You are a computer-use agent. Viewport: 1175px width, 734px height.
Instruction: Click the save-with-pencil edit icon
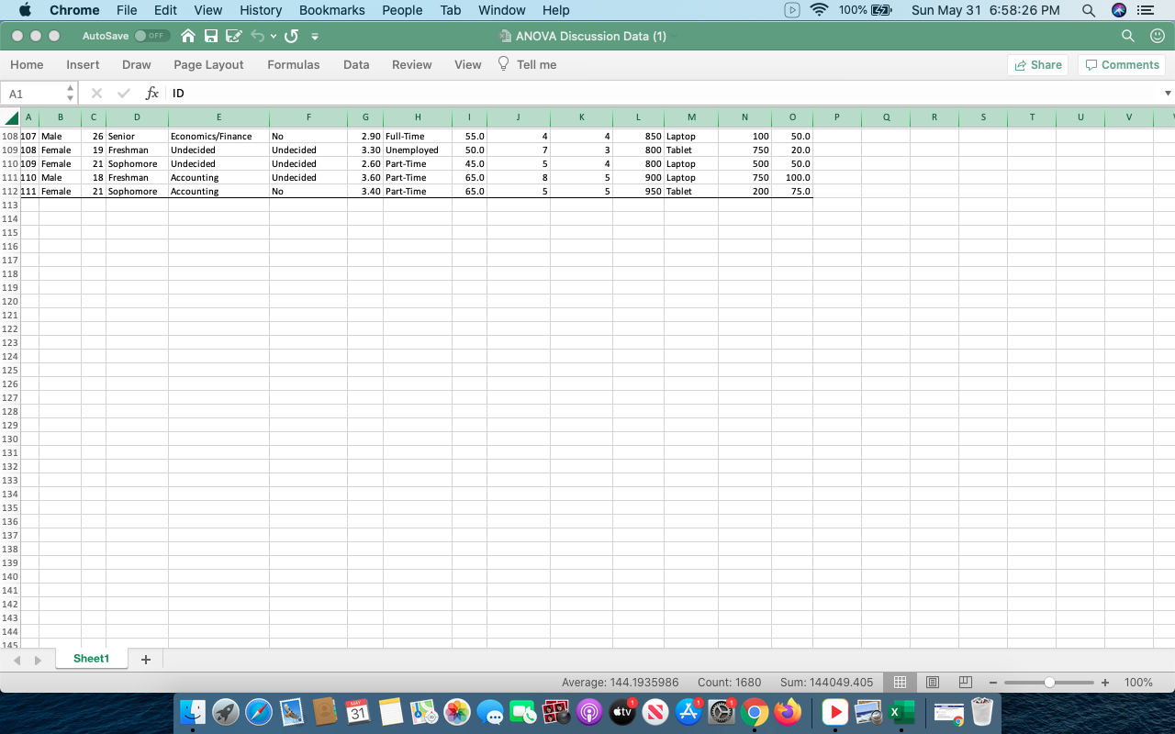[x=233, y=36]
